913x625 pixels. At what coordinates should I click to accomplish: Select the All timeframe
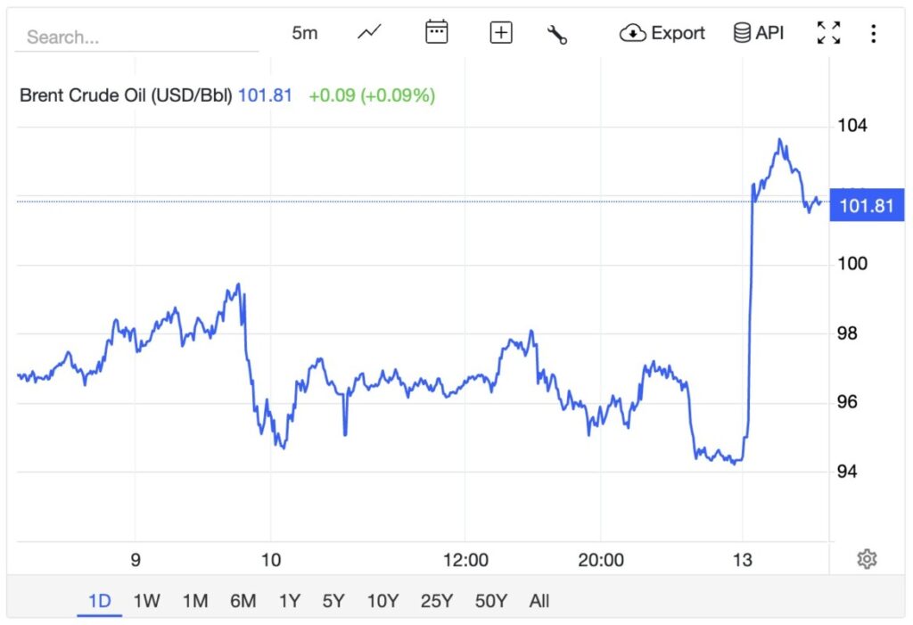click(539, 602)
